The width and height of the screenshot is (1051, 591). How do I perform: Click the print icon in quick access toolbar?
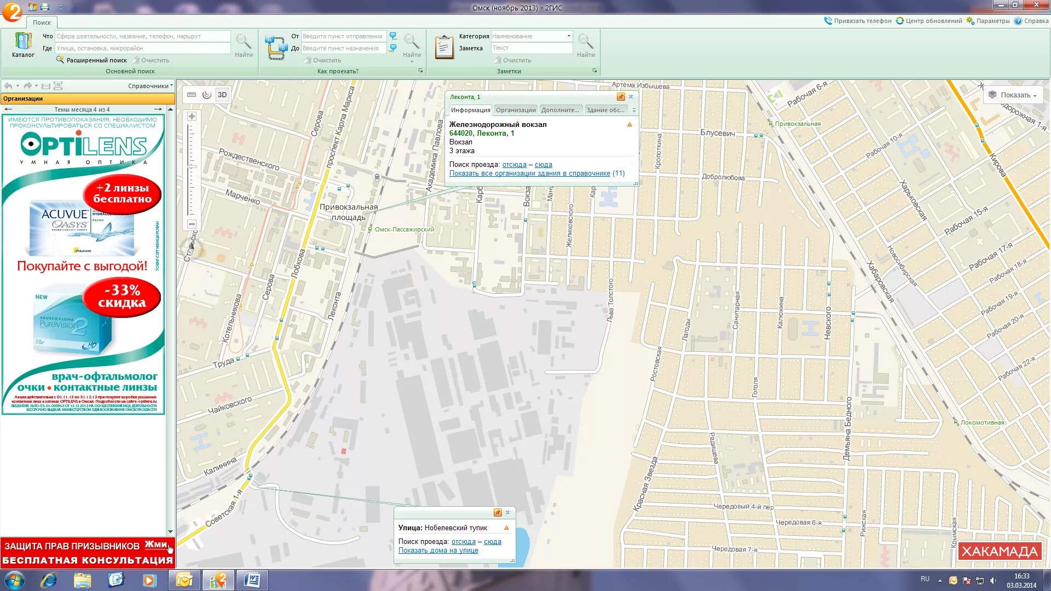pyautogui.click(x=45, y=7)
